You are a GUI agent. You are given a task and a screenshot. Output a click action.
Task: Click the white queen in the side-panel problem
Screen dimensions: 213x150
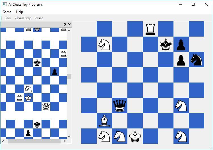click(46, 107)
